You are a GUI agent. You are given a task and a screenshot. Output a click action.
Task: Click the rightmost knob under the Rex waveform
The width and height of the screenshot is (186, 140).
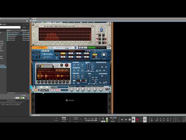pyautogui.click(x=67, y=82)
